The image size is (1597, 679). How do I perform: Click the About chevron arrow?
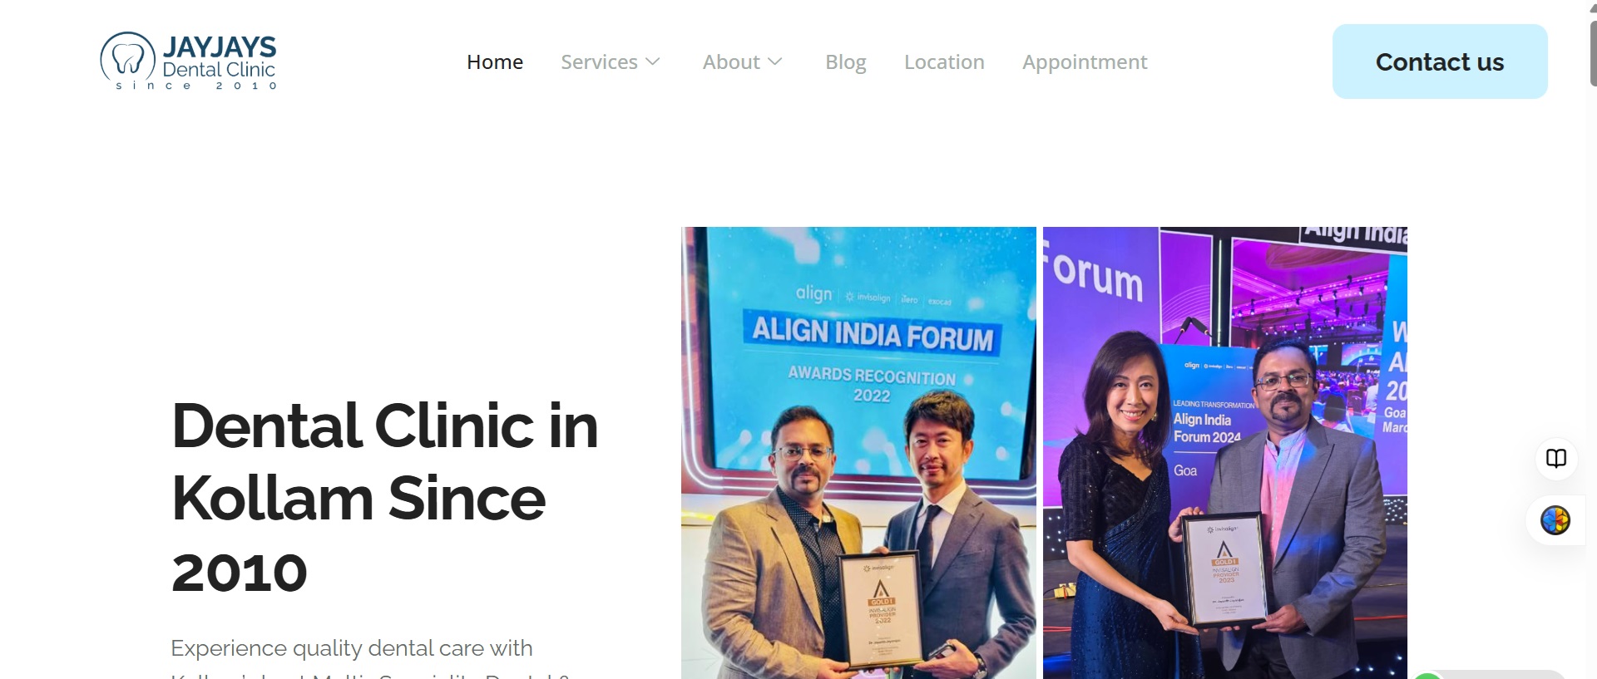(775, 62)
